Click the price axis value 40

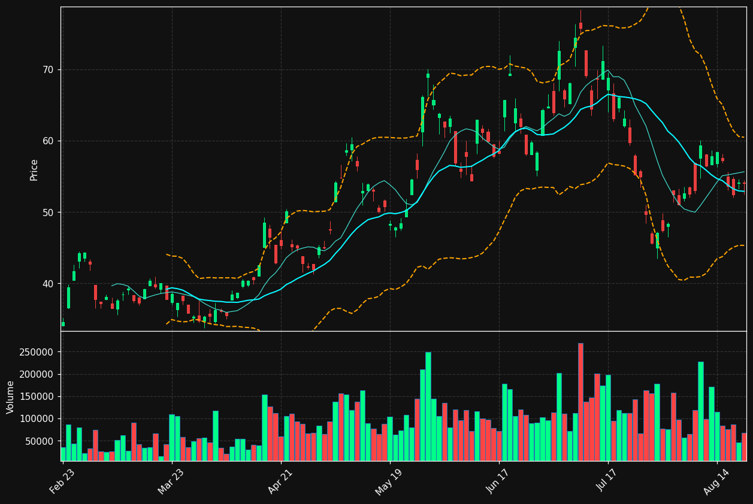(48, 284)
